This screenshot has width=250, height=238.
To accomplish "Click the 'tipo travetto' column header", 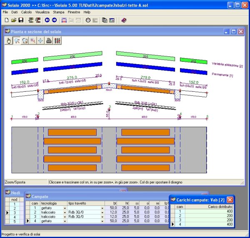I will 86,203.
